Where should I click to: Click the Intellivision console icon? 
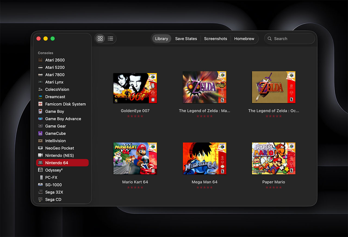pyautogui.click(x=40, y=141)
